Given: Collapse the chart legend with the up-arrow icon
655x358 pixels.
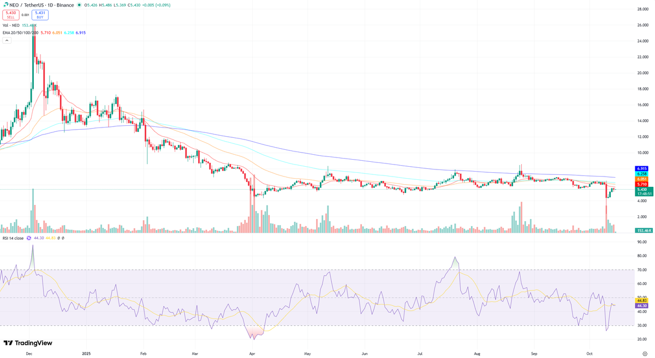Looking at the screenshot, I should (x=6, y=40).
